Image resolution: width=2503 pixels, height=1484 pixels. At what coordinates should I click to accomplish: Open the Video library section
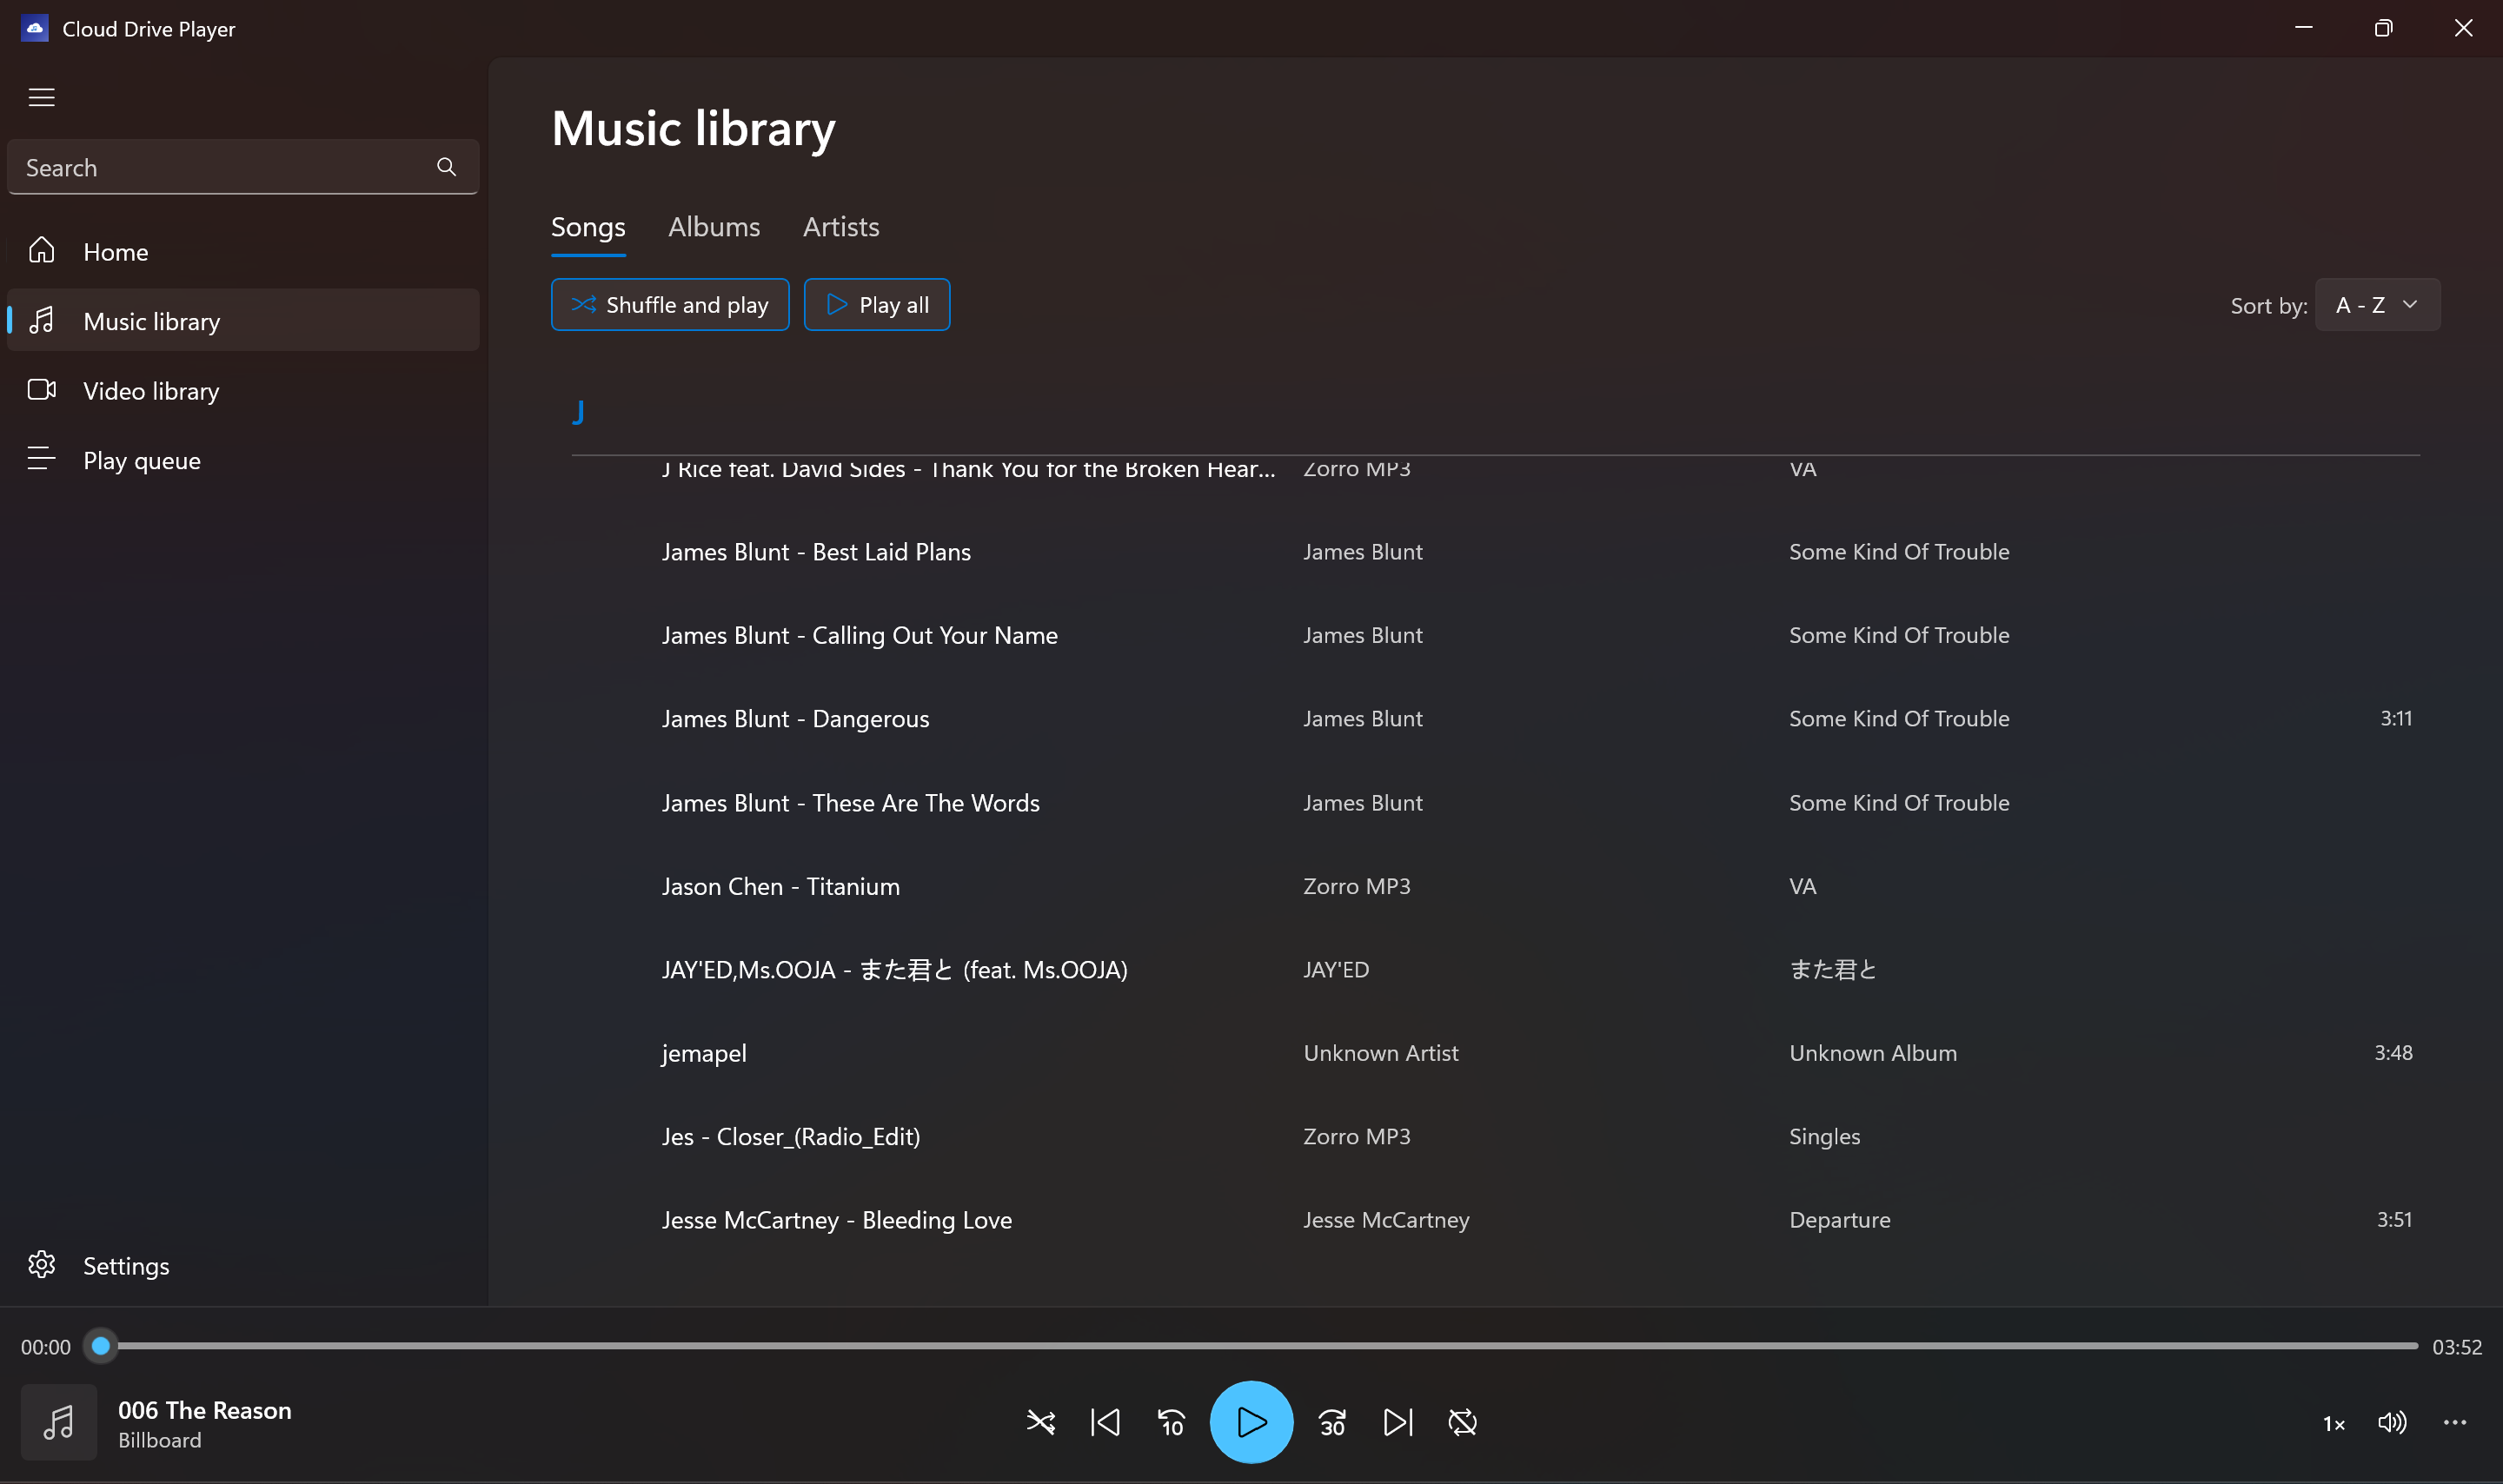150,390
